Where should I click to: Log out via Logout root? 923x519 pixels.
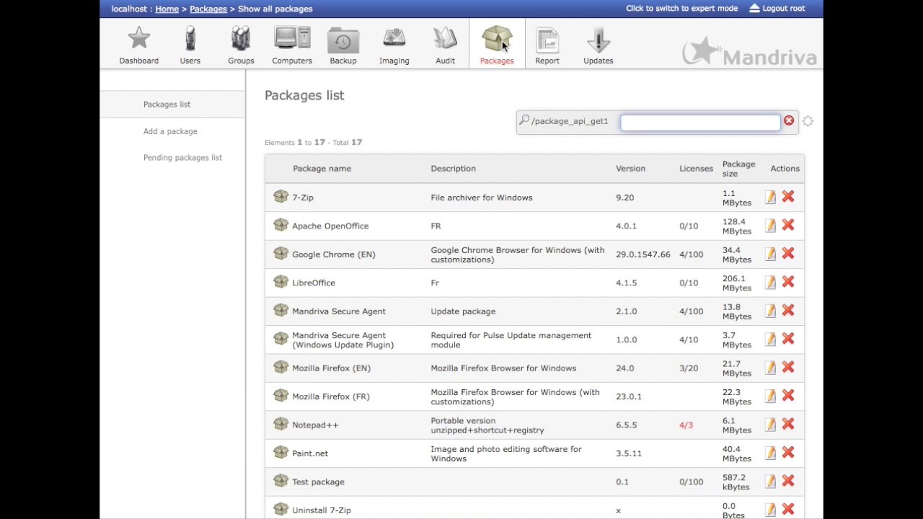tap(777, 9)
